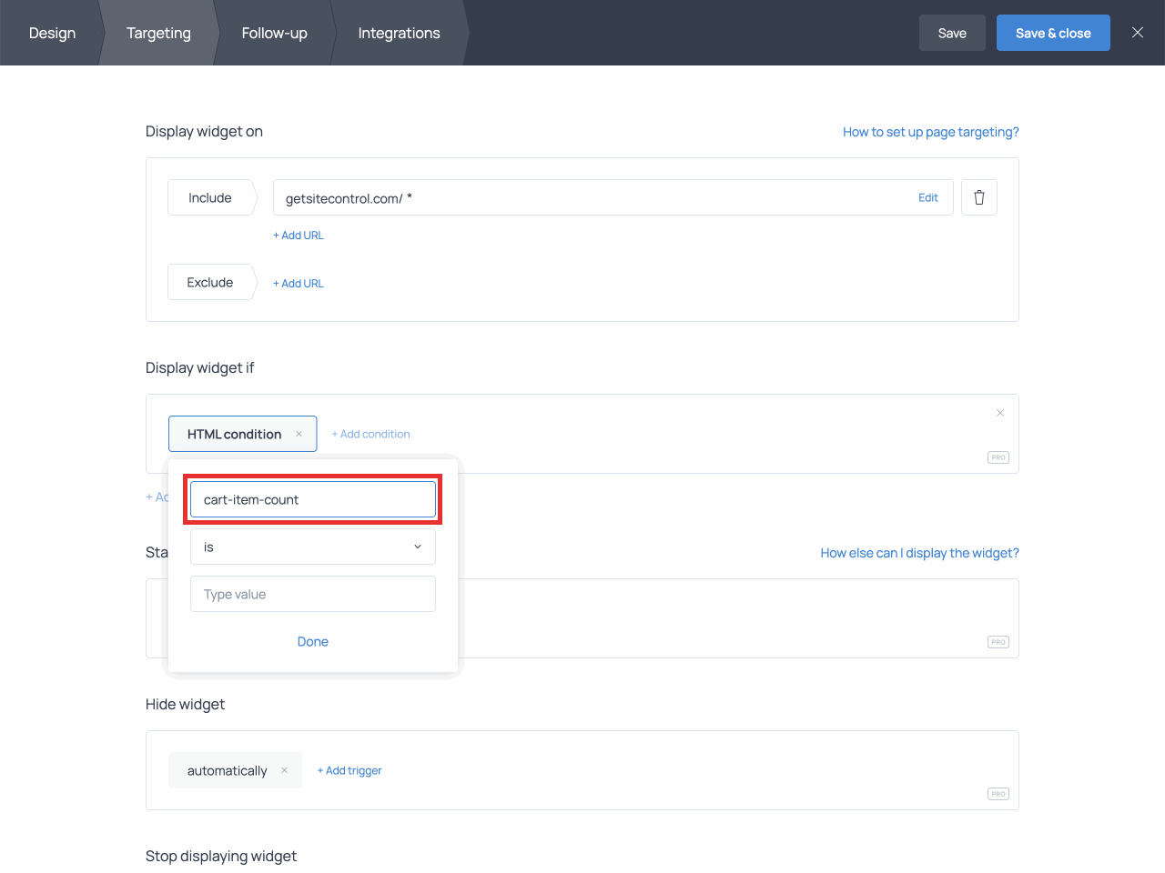Click the PRO badge in the Hide widget section

point(998,793)
